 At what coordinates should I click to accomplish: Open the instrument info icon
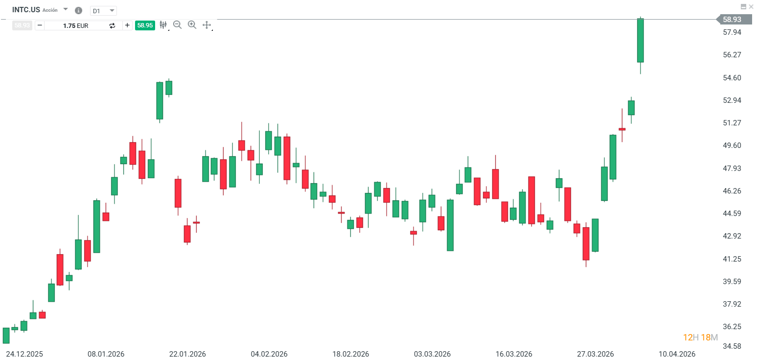click(x=78, y=10)
